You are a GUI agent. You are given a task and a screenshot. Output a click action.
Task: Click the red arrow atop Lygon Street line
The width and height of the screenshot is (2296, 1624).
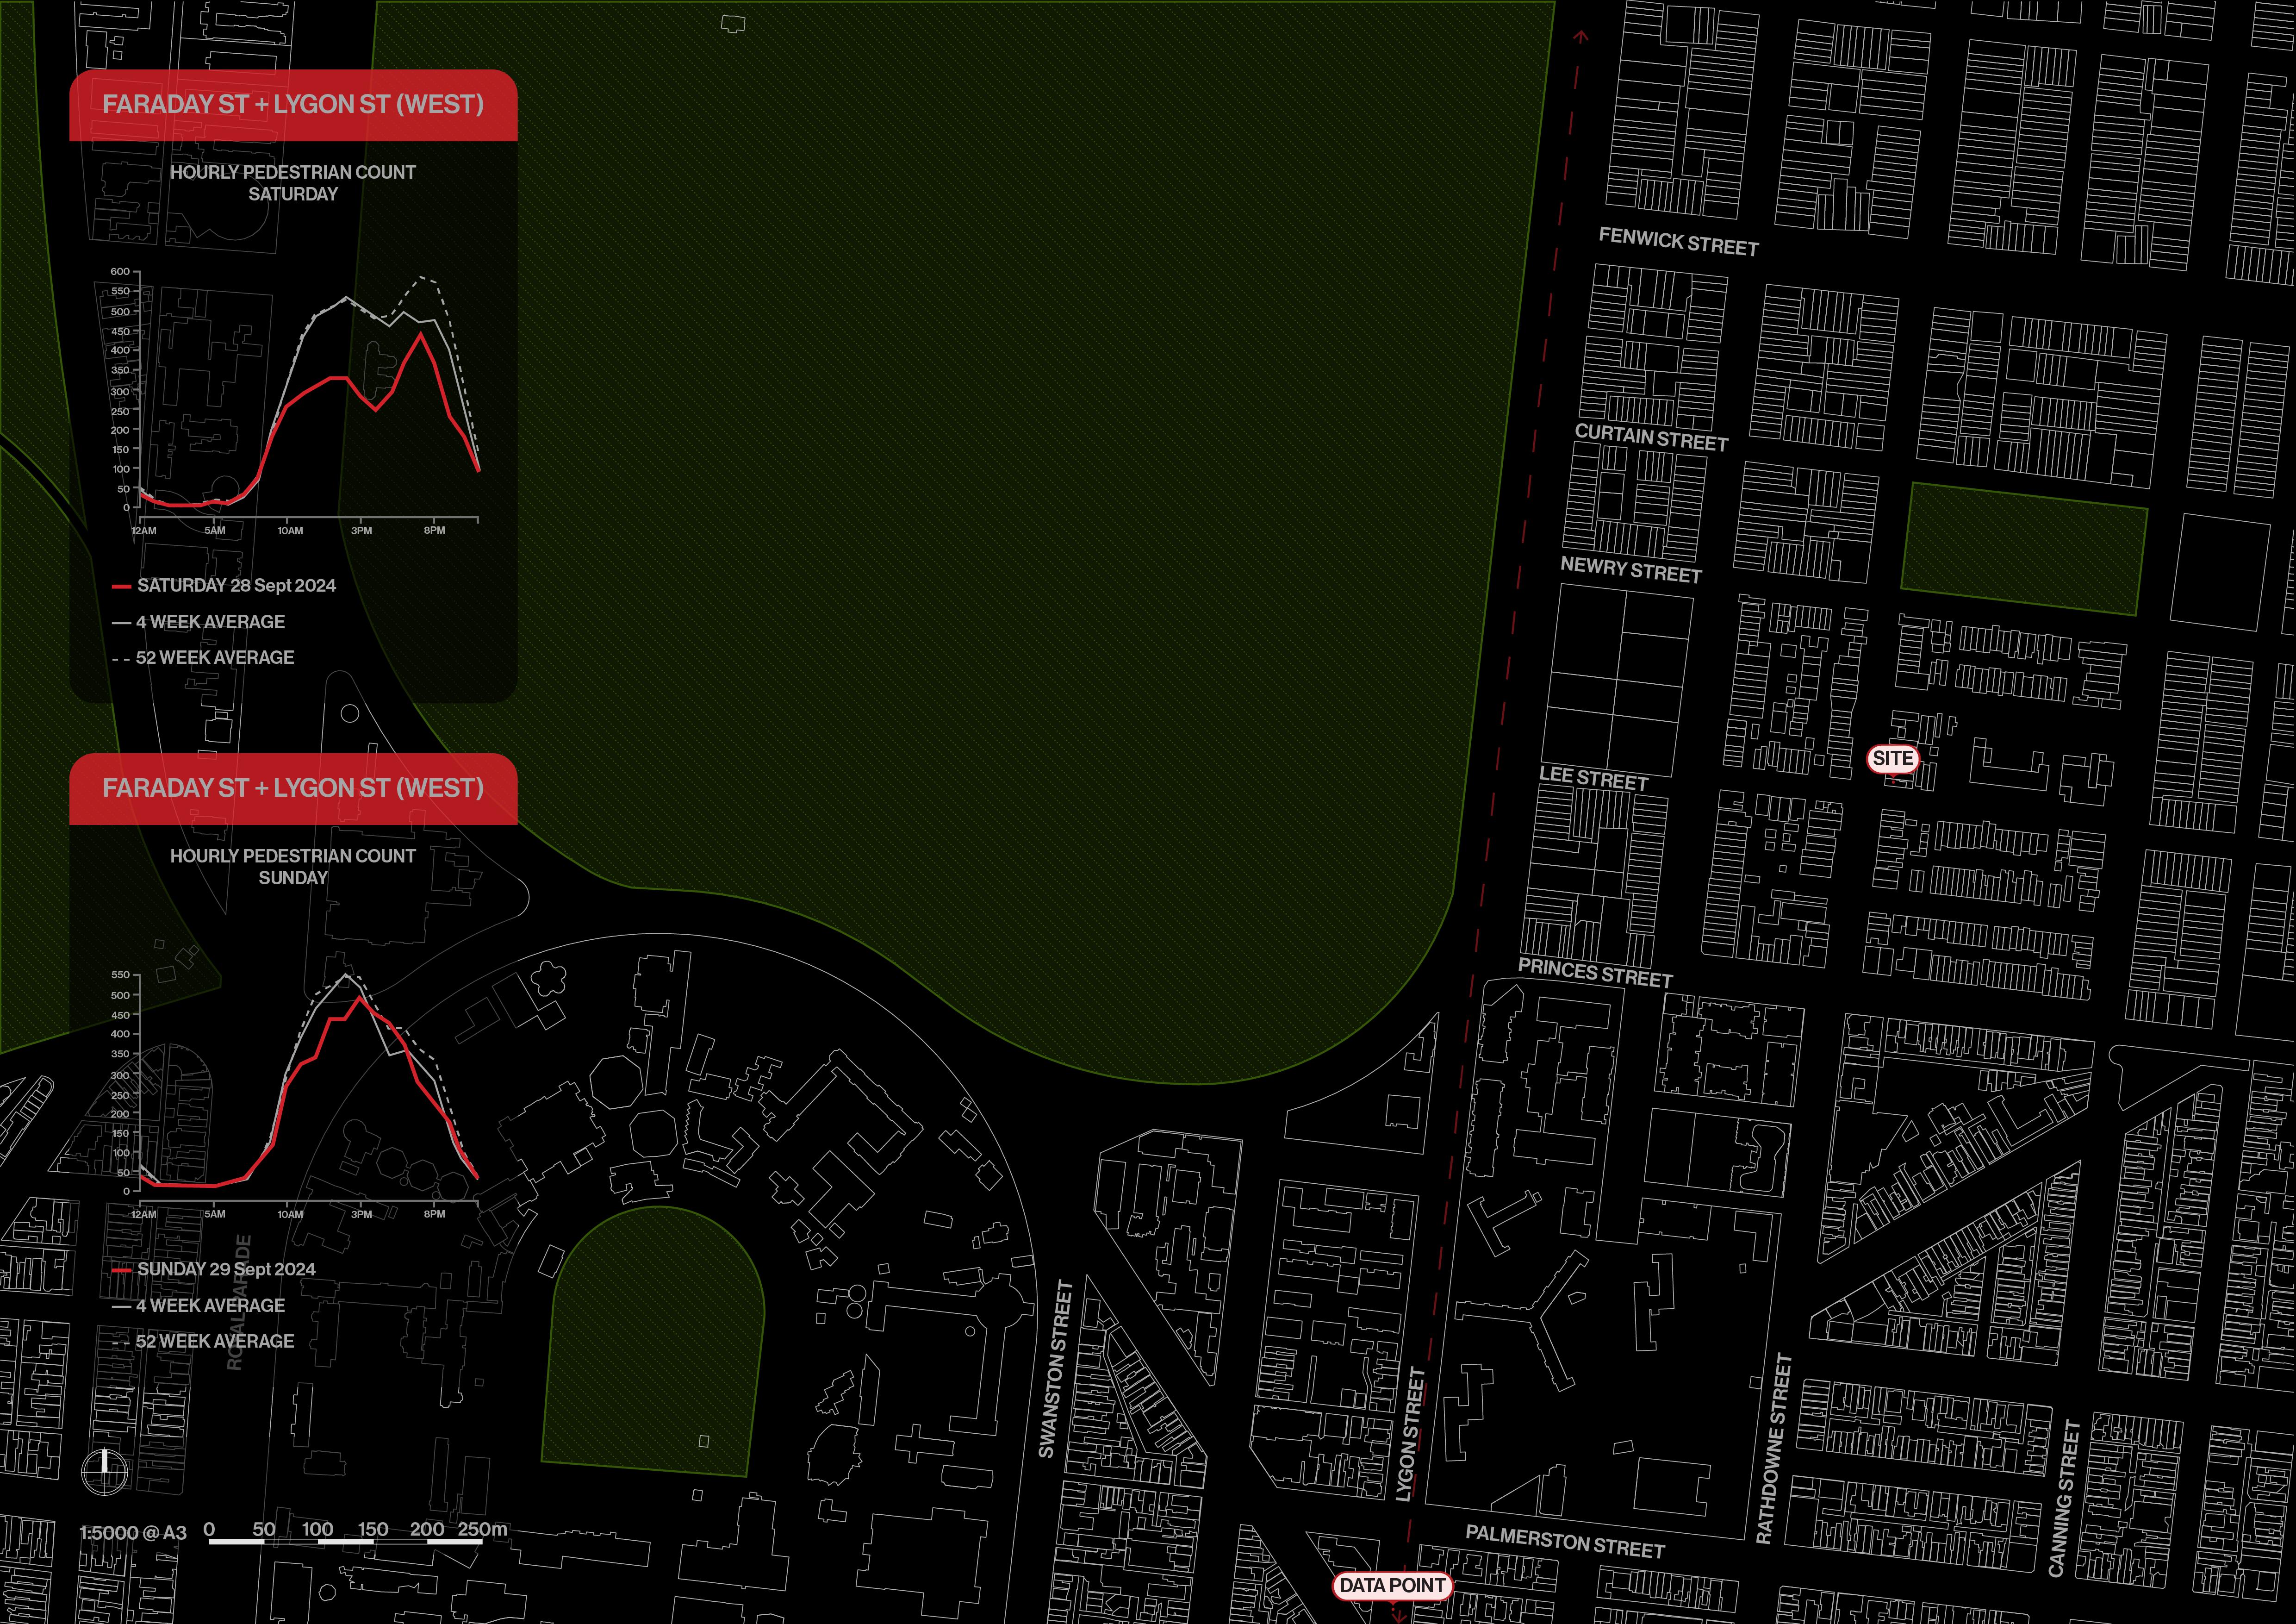point(1580,37)
